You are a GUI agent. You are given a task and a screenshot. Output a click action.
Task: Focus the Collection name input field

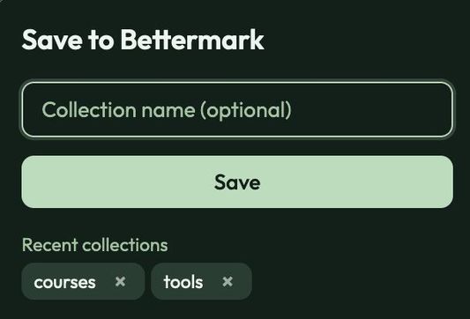pos(237,109)
